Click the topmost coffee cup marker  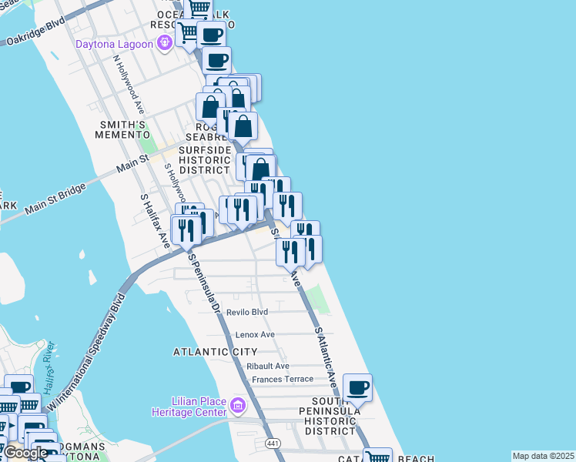211,35
